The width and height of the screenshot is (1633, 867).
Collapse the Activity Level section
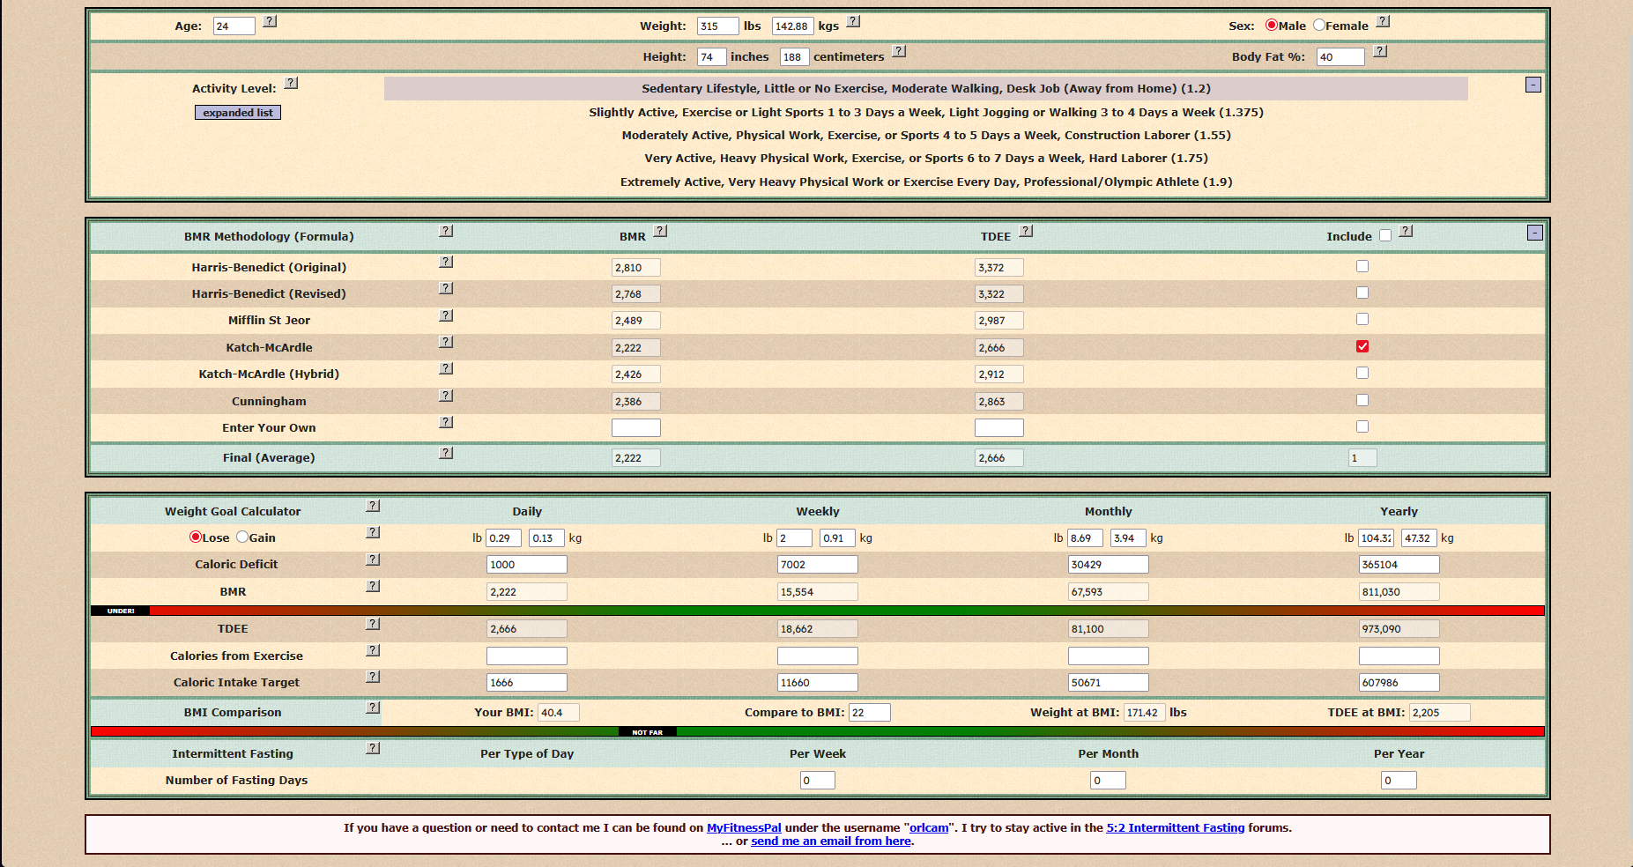pyautogui.click(x=1533, y=85)
